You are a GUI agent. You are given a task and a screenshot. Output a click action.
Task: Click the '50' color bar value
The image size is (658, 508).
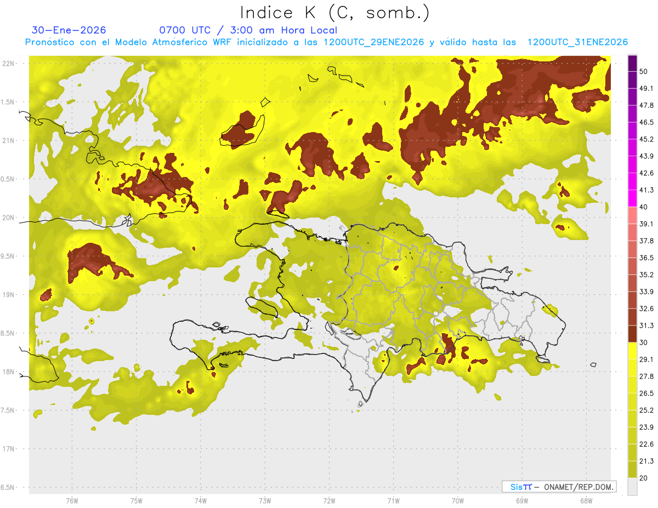click(644, 72)
